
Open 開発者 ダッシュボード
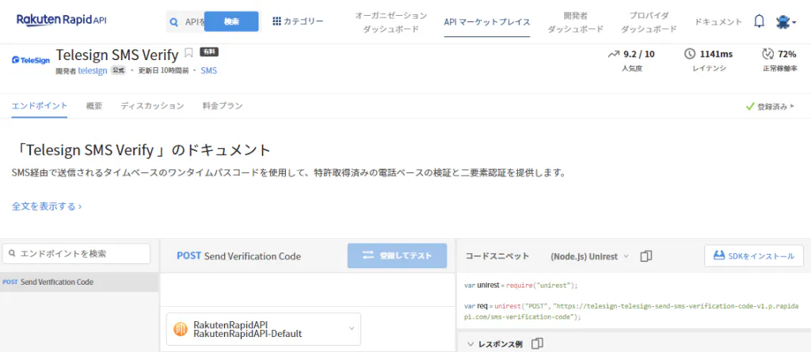pos(575,22)
